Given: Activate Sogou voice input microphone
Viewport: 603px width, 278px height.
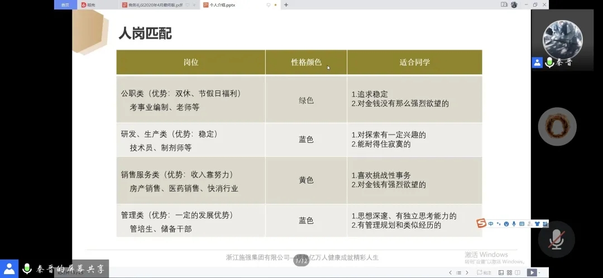Looking at the screenshot, I should point(514,224).
